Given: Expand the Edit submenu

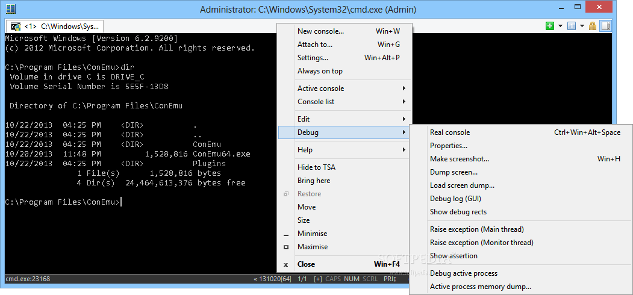Looking at the screenshot, I should 345,119.
